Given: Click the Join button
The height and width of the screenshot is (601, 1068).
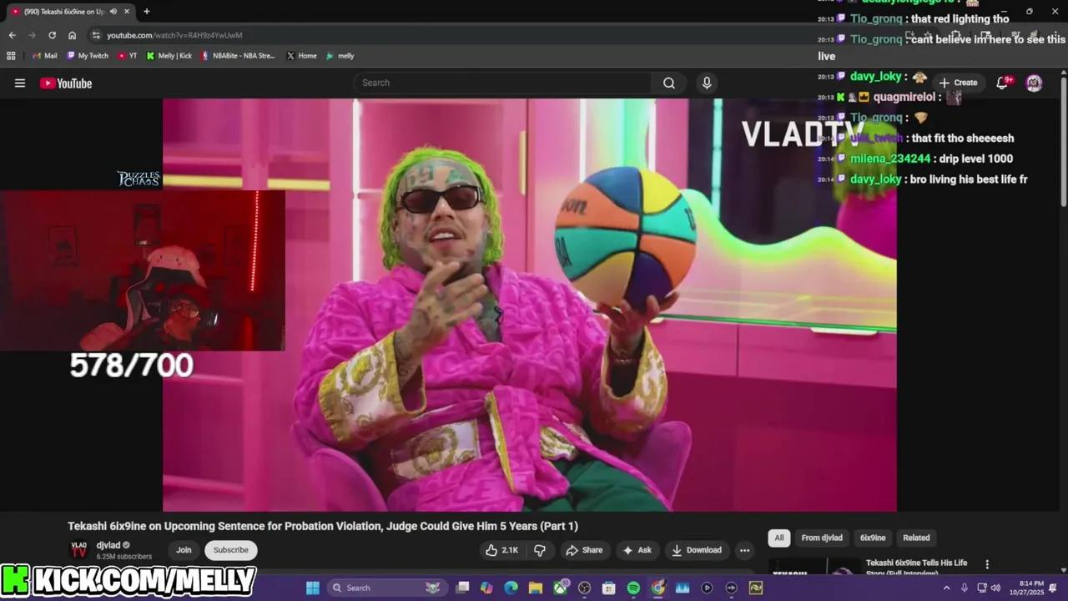Looking at the screenshot, I should tap(184, 550).
